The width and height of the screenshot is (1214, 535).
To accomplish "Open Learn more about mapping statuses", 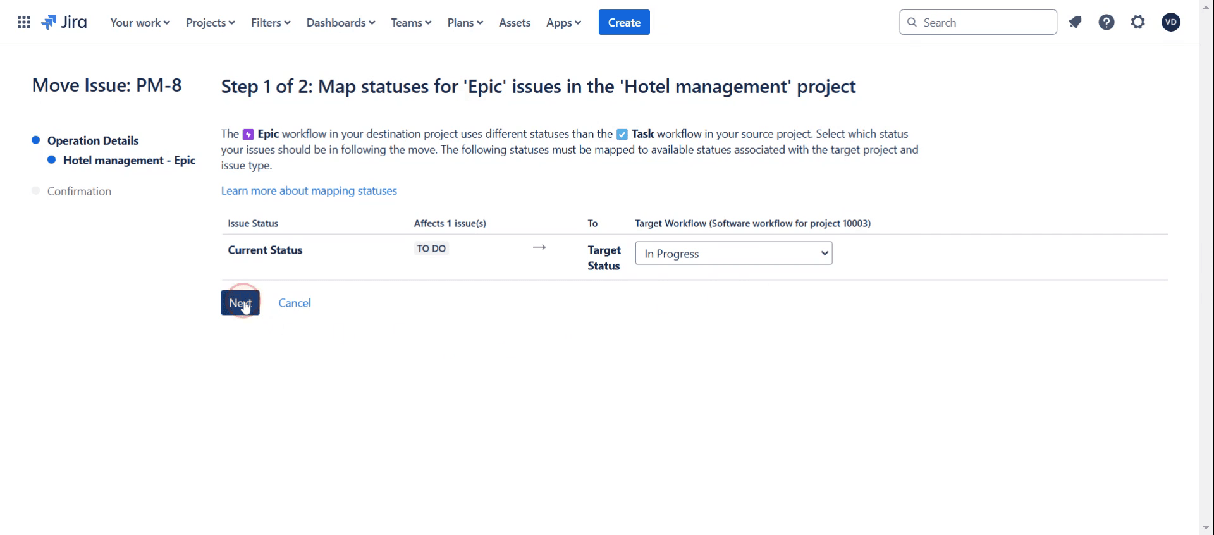I will pos(309,191).
